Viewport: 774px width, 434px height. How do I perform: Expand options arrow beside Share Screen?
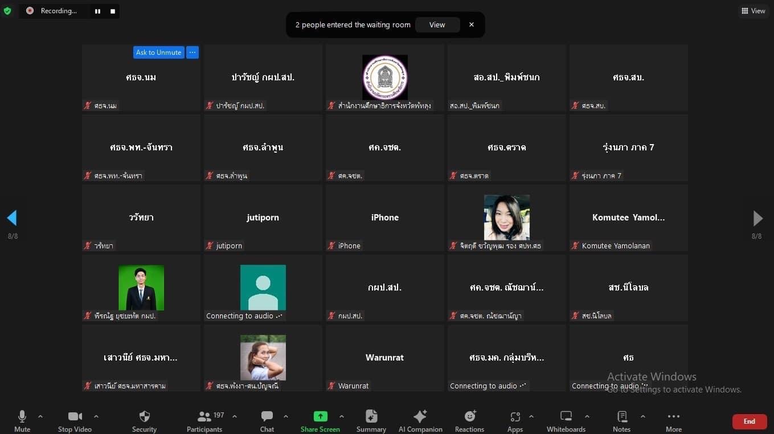pos(341,416)
